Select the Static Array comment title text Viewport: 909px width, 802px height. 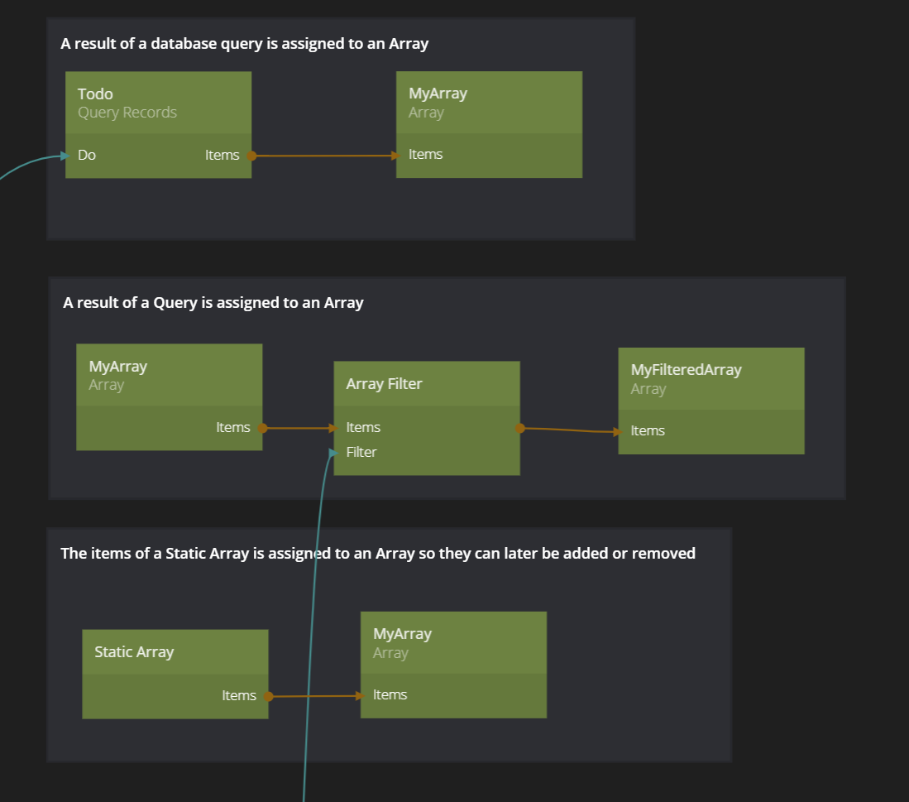(377, 554)
